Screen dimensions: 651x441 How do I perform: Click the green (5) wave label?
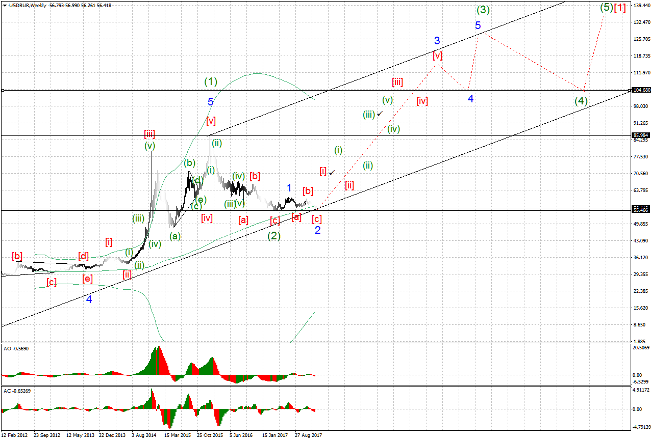click(x=606, y=8)
